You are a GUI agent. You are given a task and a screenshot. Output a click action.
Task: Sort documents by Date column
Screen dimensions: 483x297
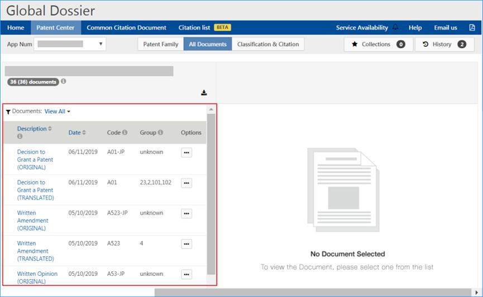click(77, 133)
